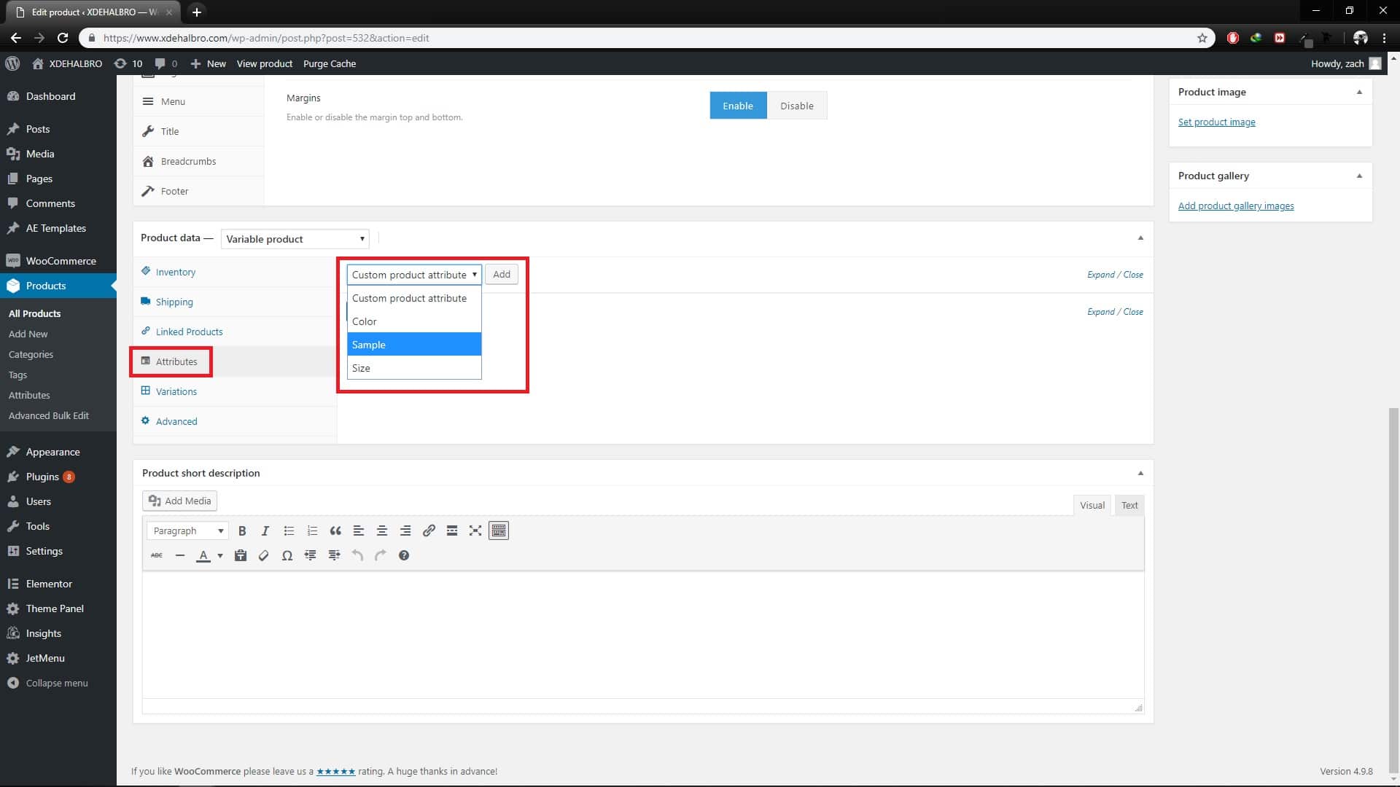Insert a blockquote
The height and width of the screenshot is (787, 1400).
click(x=335, y=530)
